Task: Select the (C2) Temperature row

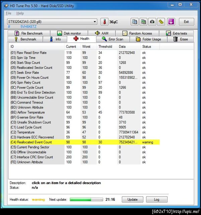Action: (85, 132)
